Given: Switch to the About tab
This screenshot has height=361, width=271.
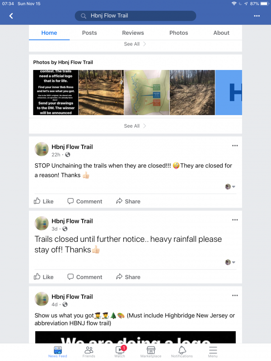Looking at the screenshot, I should point(221,32).
